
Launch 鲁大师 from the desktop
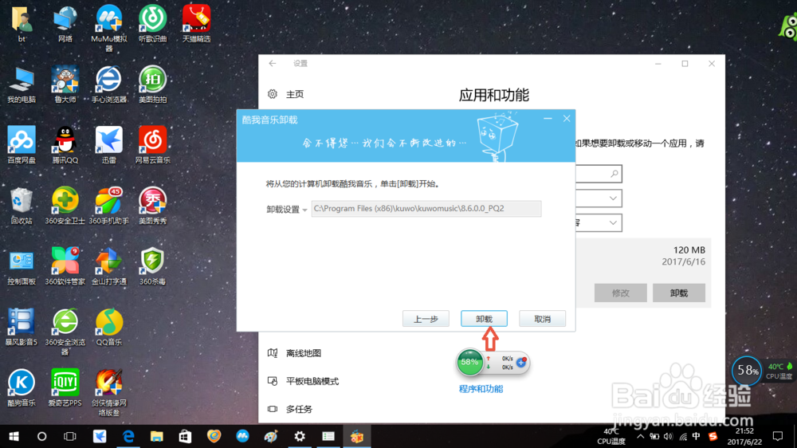65,84
